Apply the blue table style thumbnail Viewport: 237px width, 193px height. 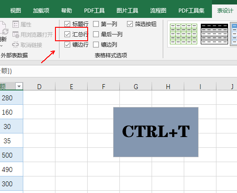tap(234, 34)
